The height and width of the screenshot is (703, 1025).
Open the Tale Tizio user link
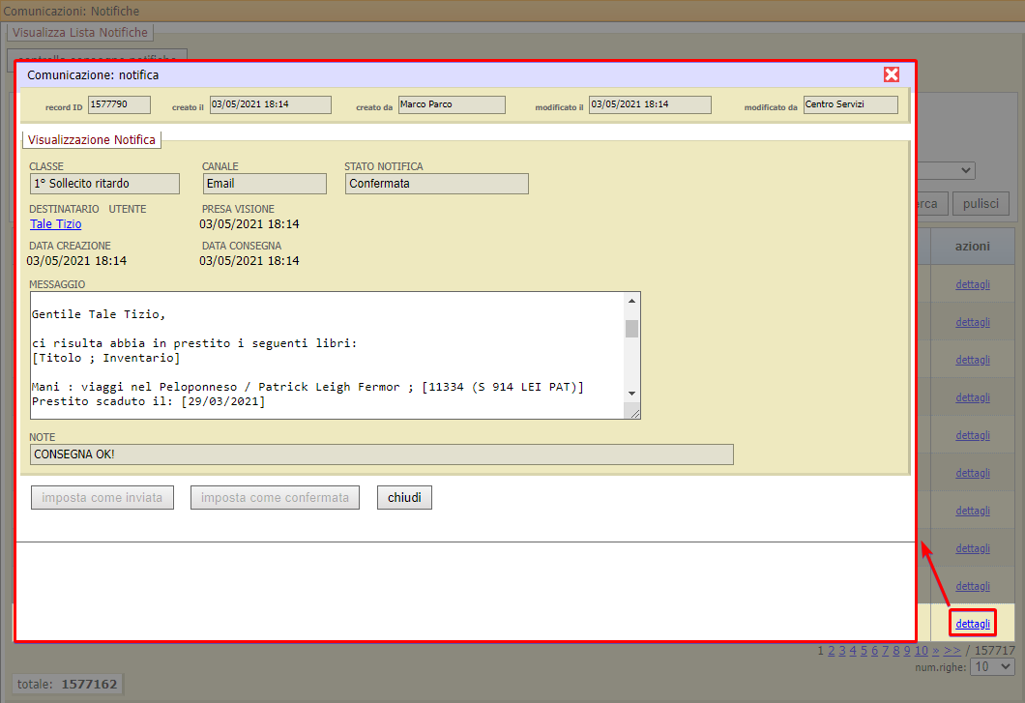(56, 224)
